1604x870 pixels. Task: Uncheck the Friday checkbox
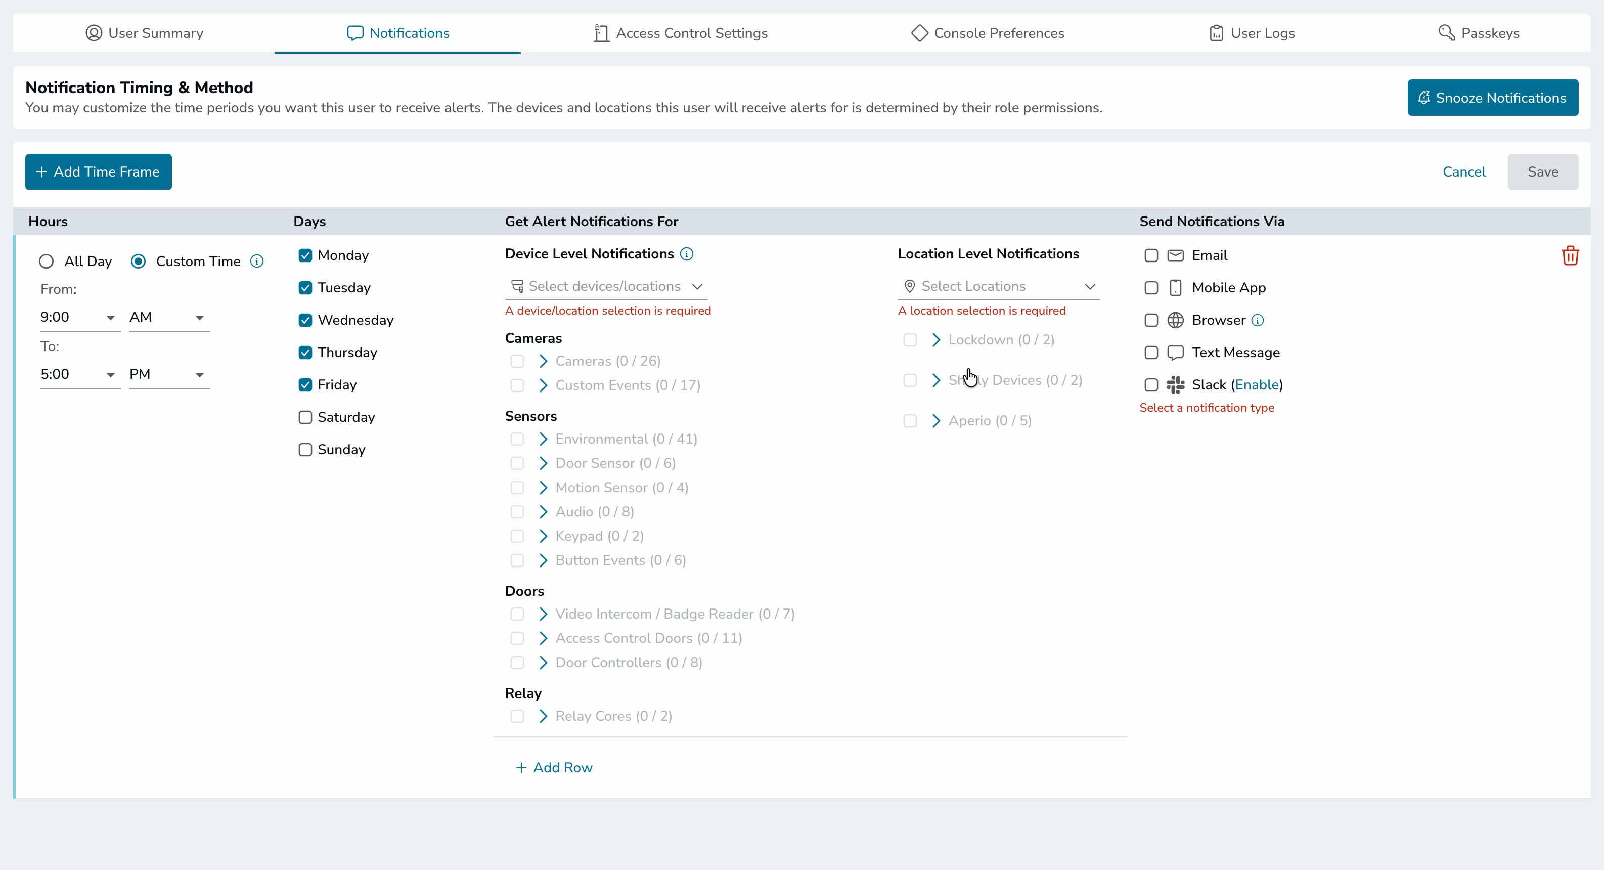pos(305,385)
